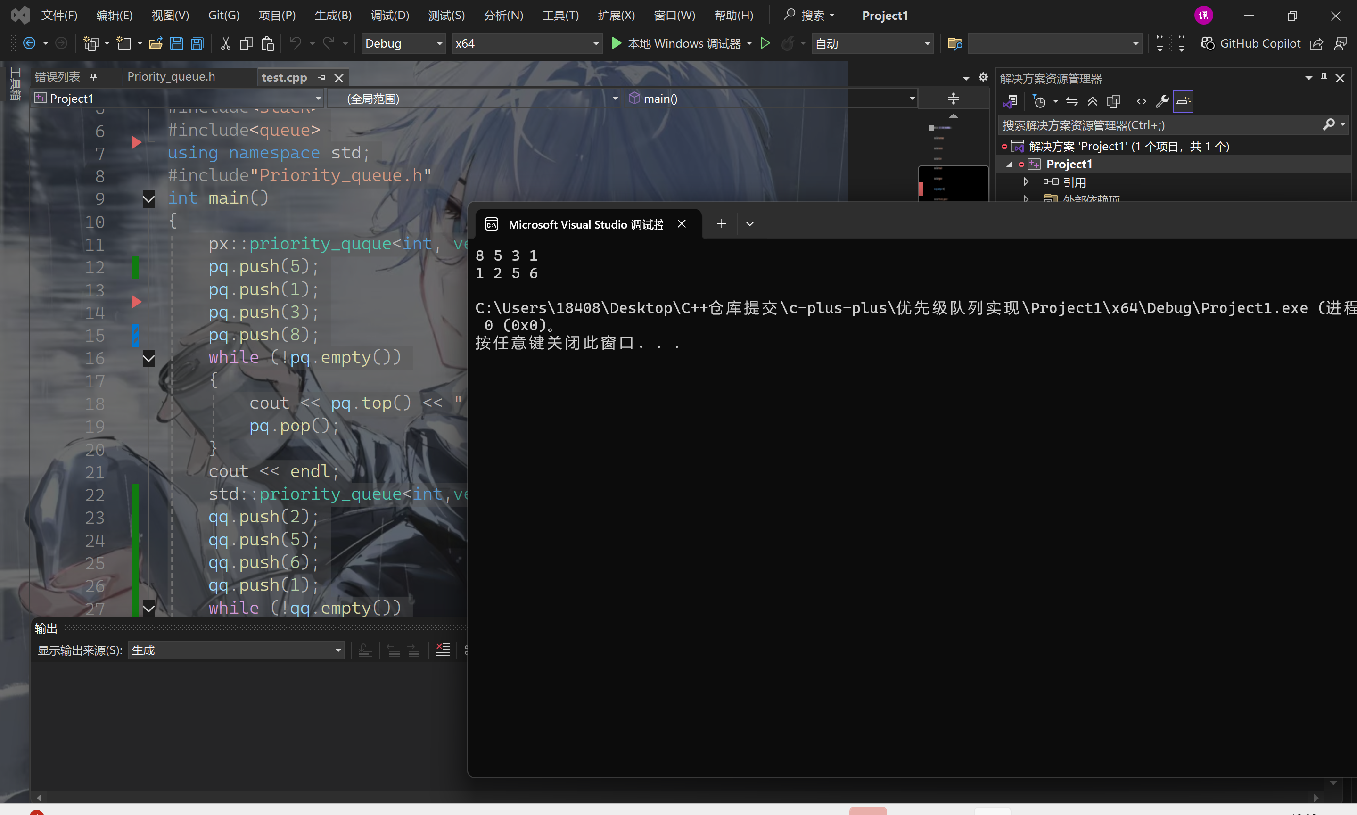Open the x64 platform dropdown

coord(526,43)
